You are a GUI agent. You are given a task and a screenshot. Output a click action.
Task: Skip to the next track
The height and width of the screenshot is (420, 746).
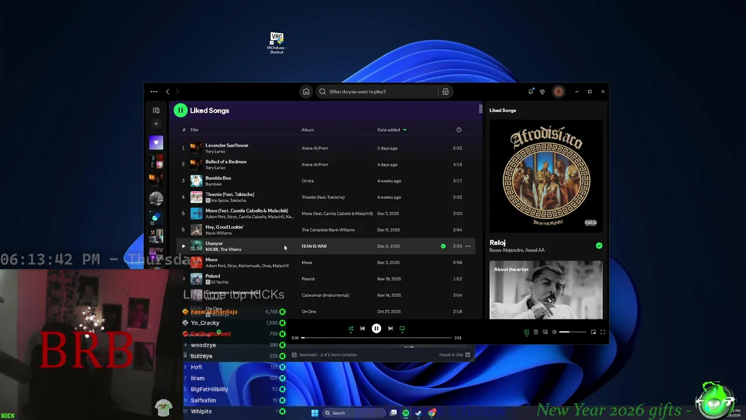tap(390, 329)
